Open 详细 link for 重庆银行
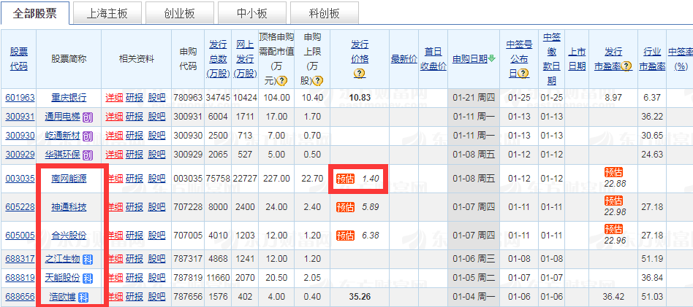This screenshot has height=307, width=693. pos(113,98)
